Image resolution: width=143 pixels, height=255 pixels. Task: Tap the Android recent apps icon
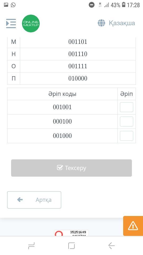31,245
